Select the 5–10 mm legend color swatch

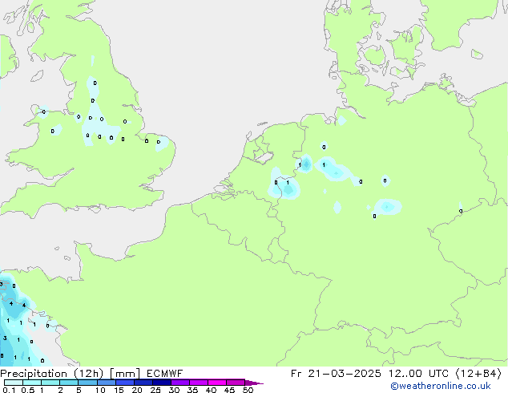point(87,383)
